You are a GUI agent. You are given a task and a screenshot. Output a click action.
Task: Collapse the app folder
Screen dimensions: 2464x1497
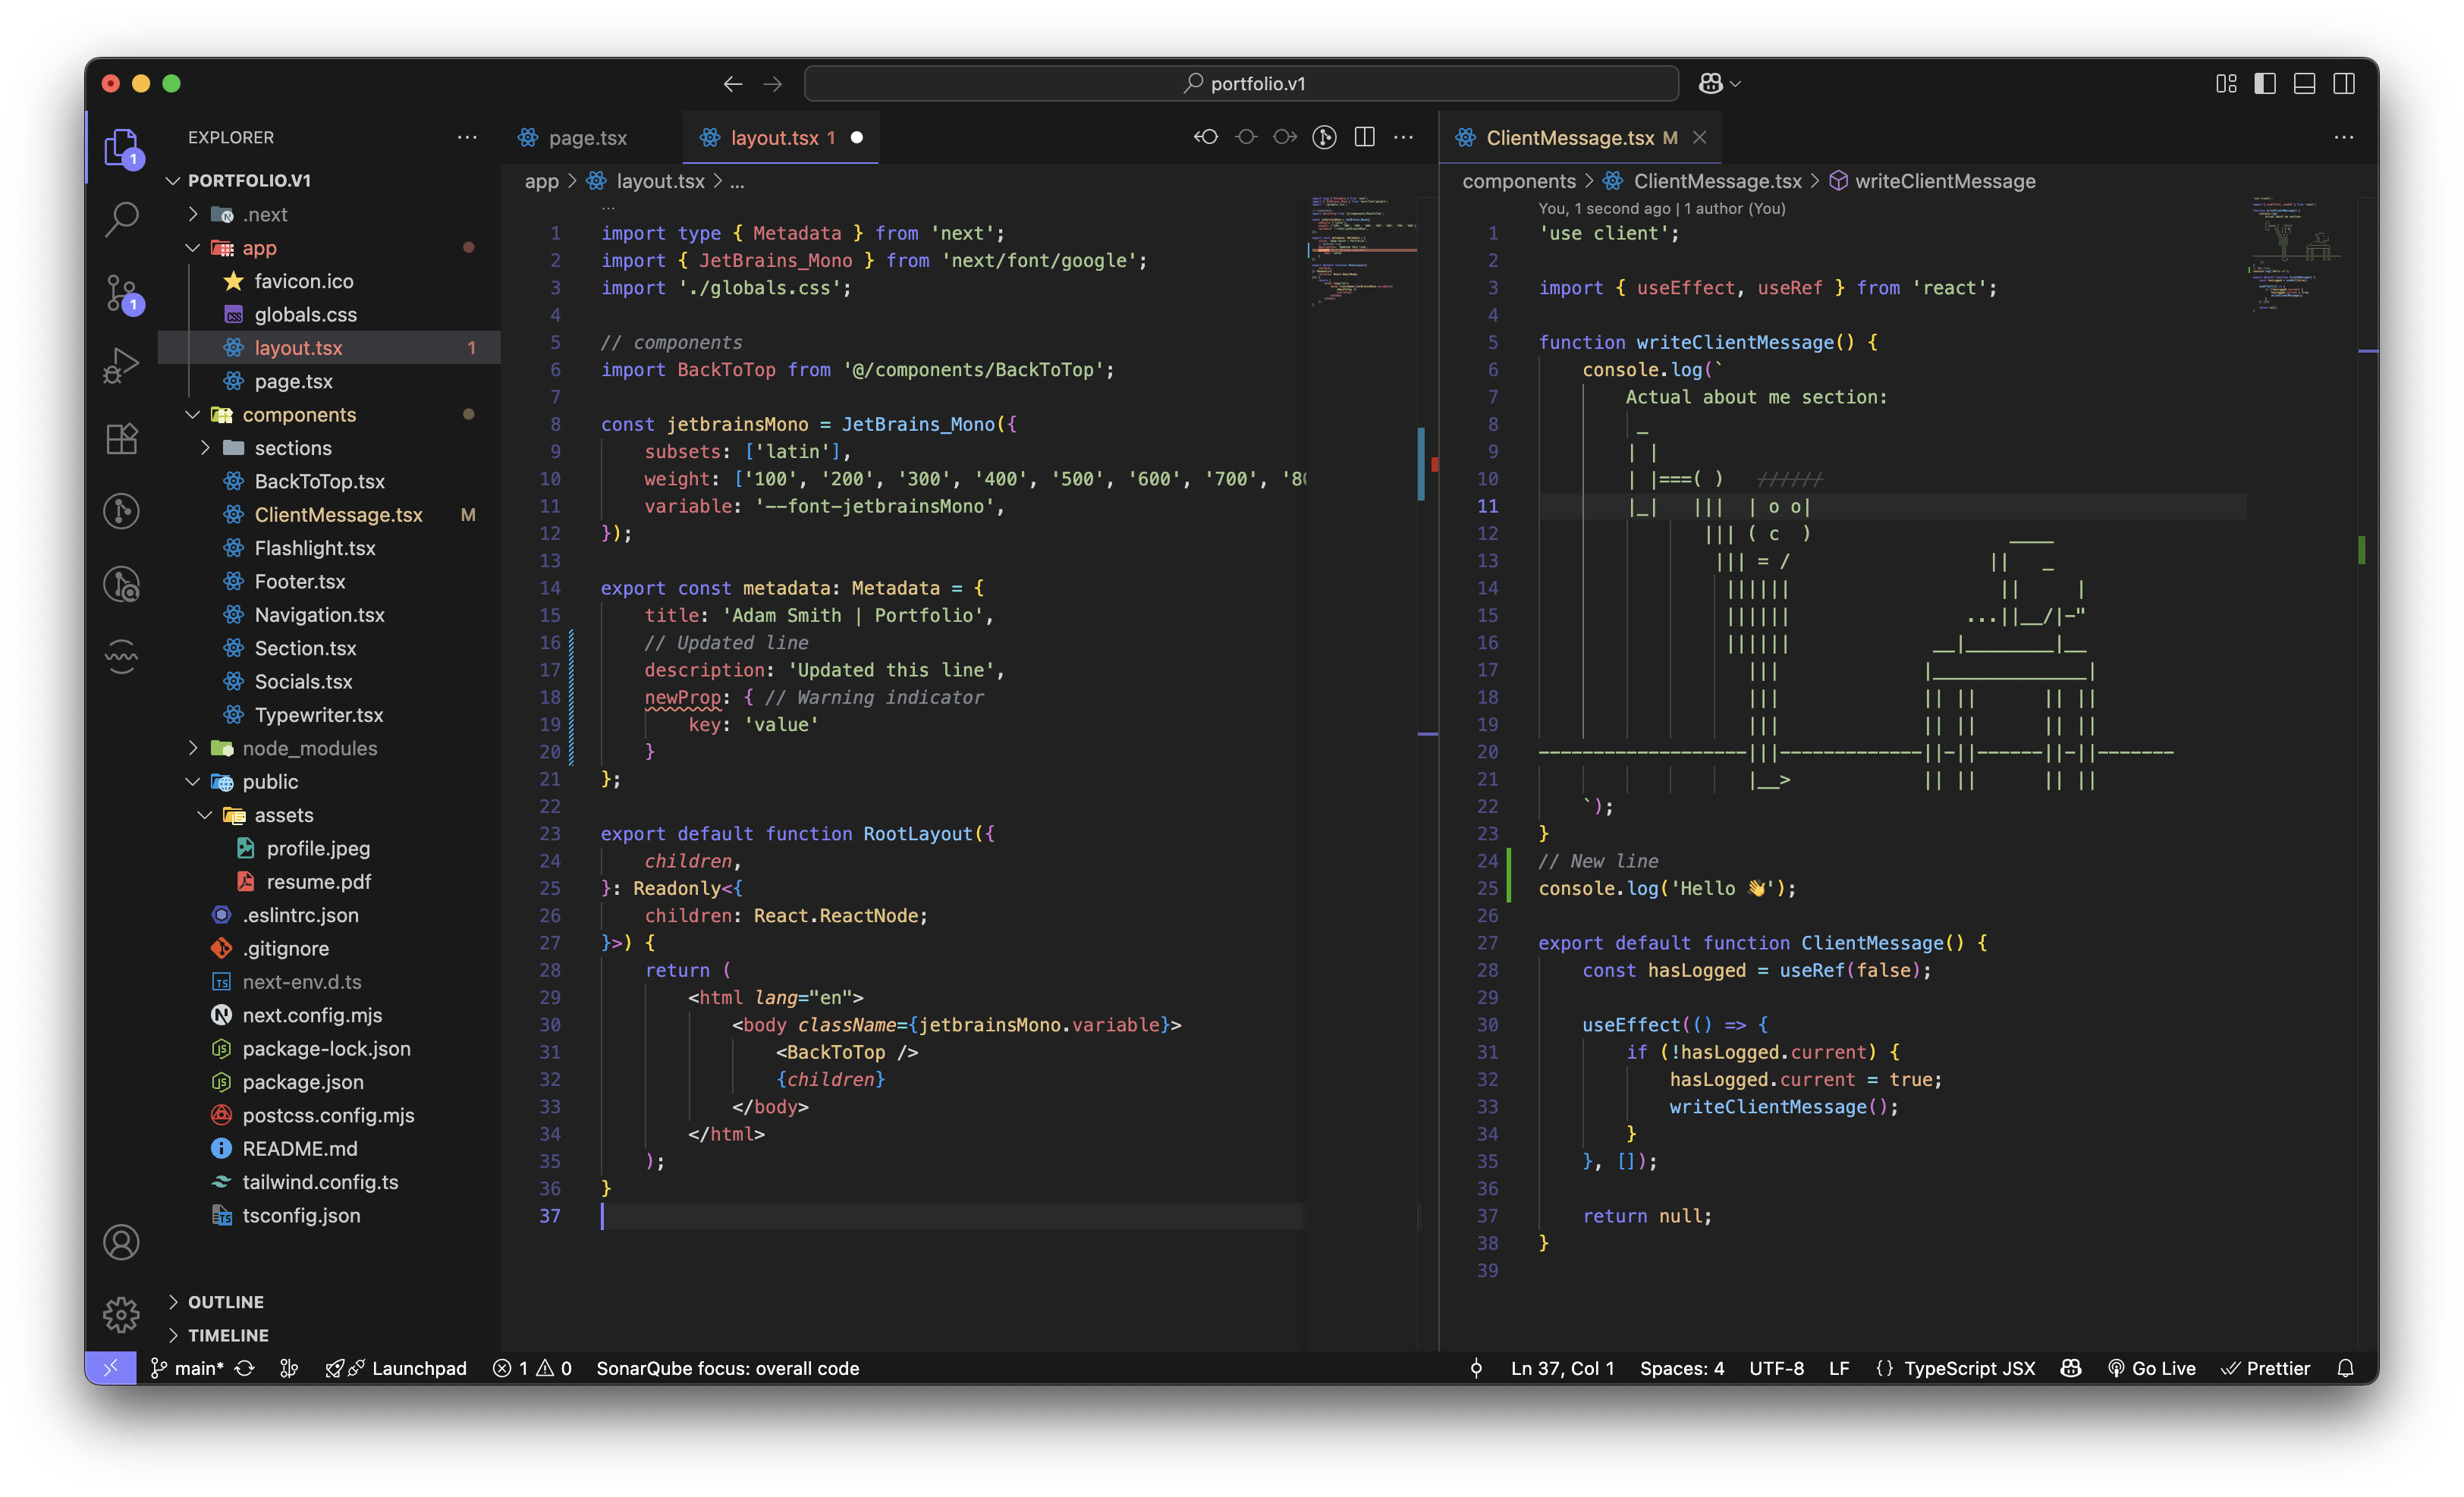click(194, 248)
